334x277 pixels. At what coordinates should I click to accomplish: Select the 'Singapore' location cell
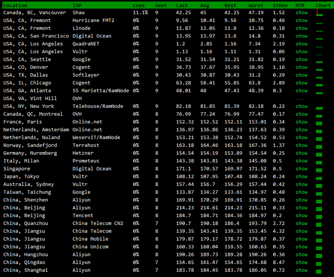click(17, 169)
